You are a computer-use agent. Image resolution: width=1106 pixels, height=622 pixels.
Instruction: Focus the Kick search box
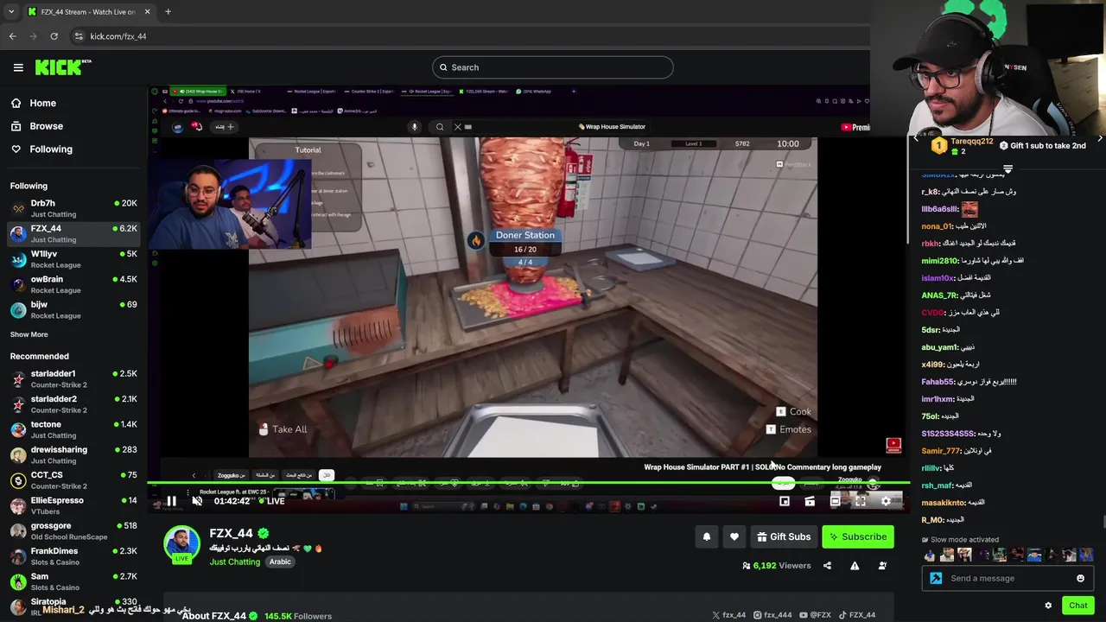[553, 67]
